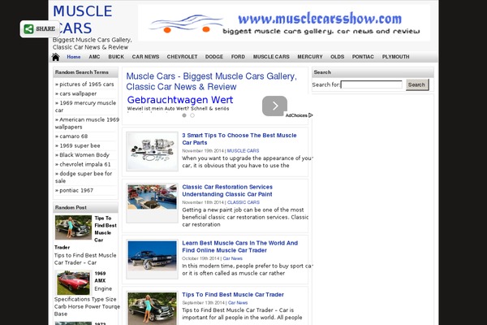
Task: Click the Gebrauchtwagen Wert ad headline
Action: [180, 100]
